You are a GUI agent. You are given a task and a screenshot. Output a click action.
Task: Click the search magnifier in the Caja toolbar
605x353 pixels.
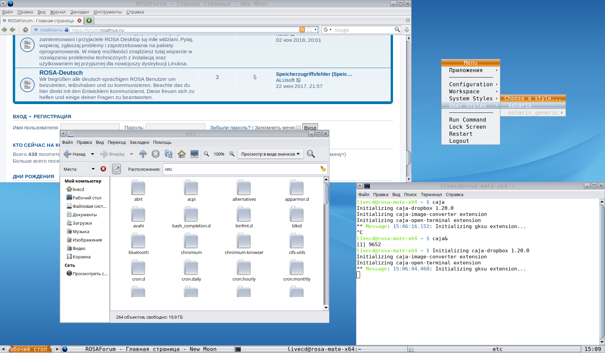[x=311, y=154]
